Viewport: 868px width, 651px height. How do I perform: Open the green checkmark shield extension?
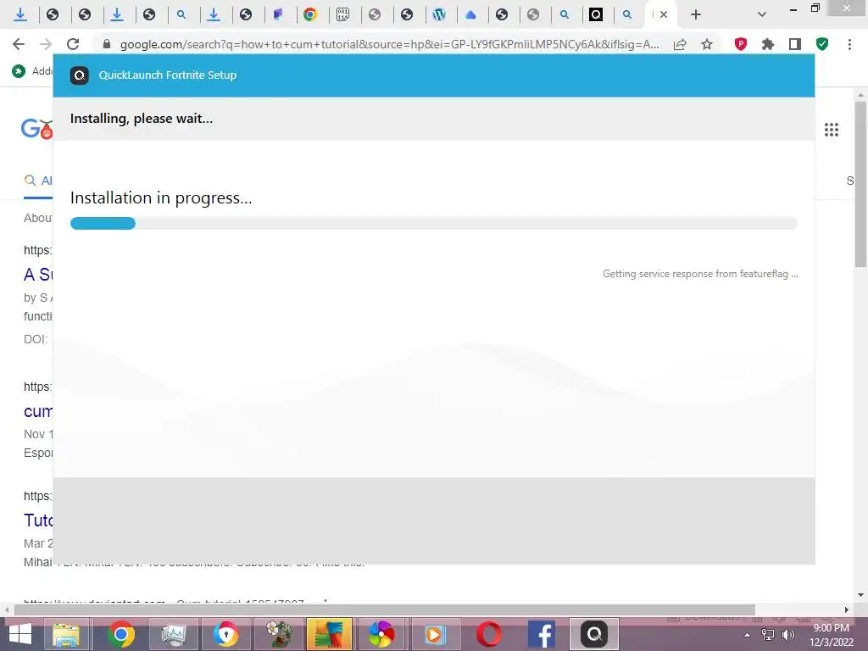pos(822,44)
